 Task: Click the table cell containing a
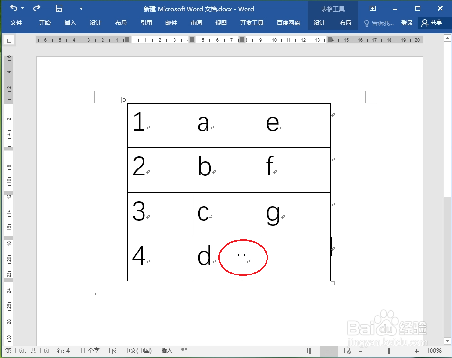coord(227,126)
